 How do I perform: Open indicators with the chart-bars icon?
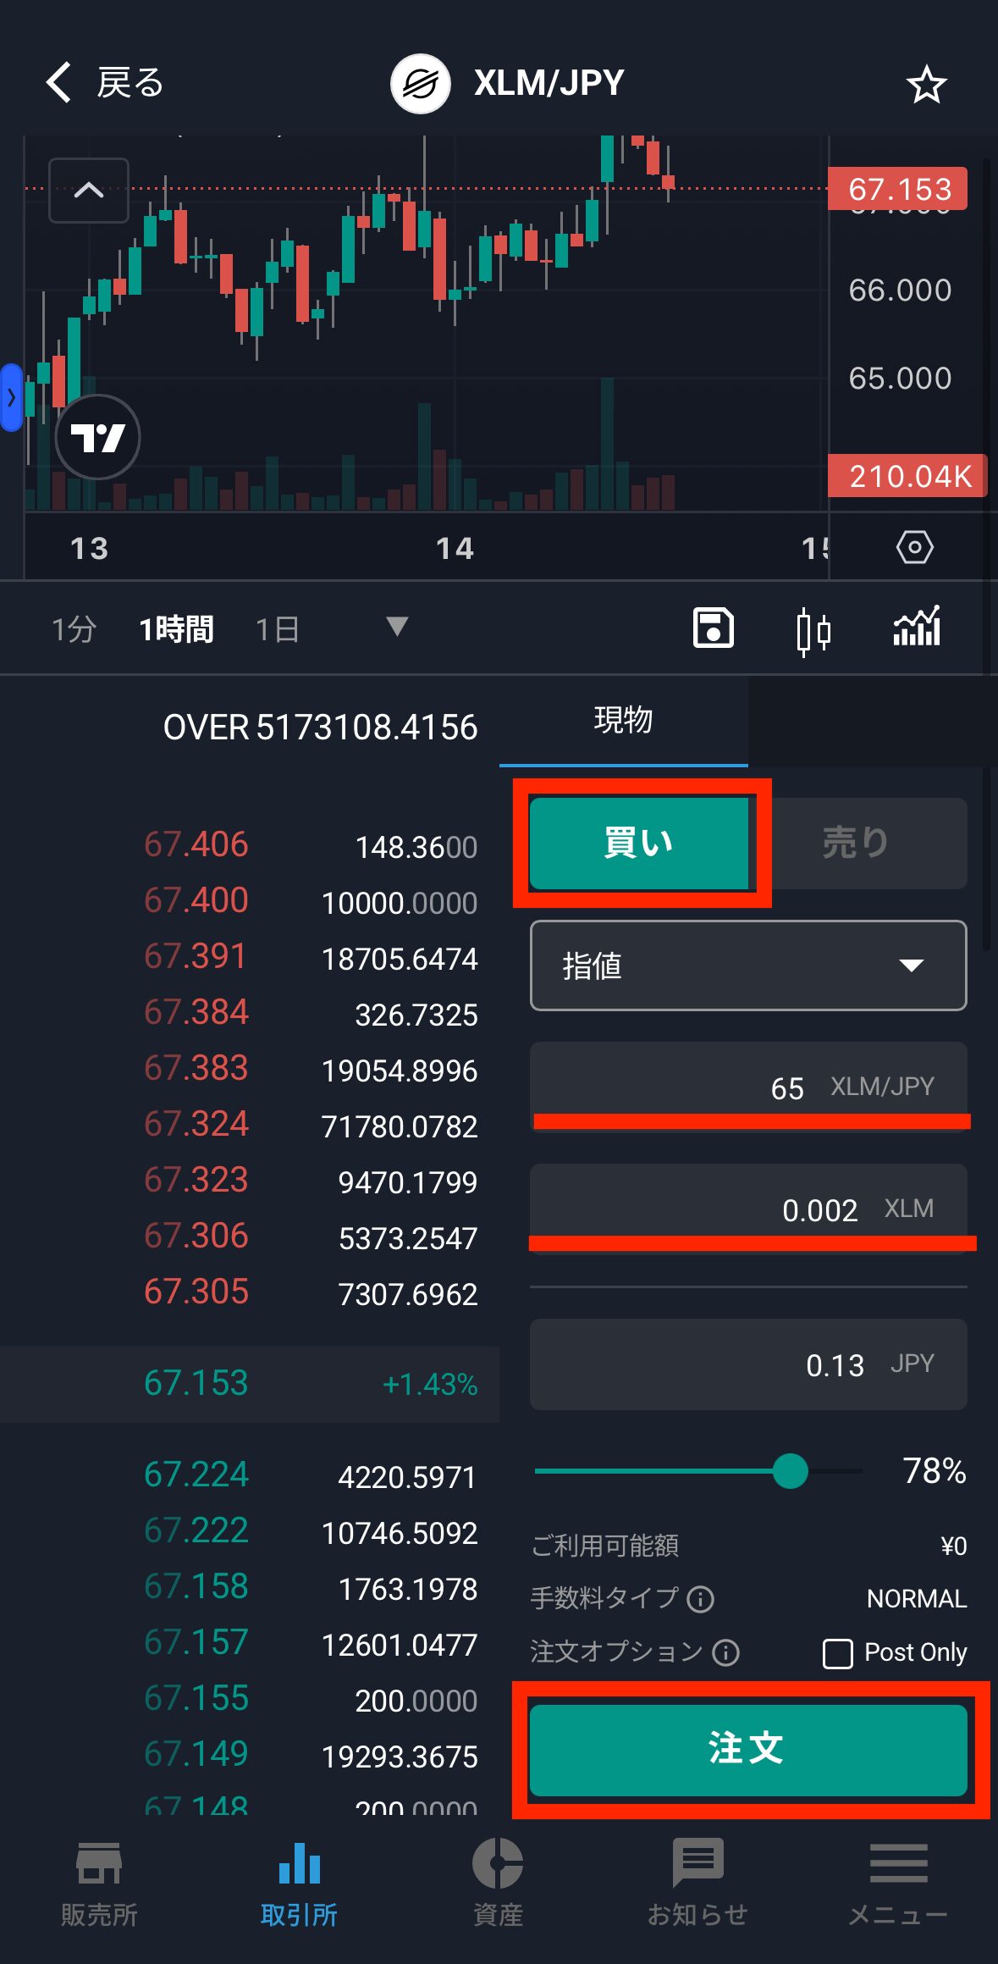click(917, 627)
